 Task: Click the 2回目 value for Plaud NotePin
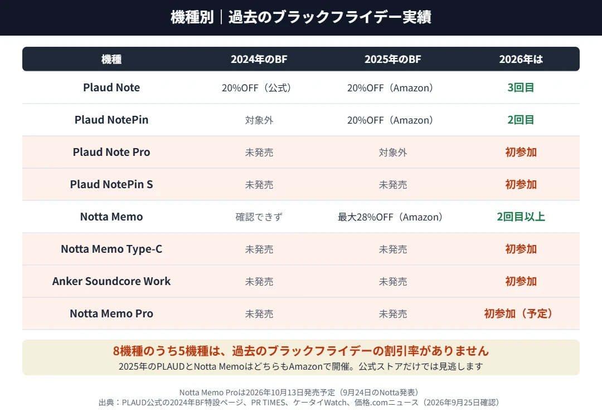(x=521, y=120)
